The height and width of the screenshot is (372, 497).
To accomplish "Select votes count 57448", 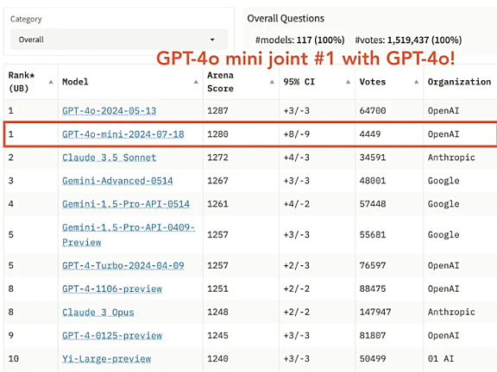I will (x=373, y=204).
